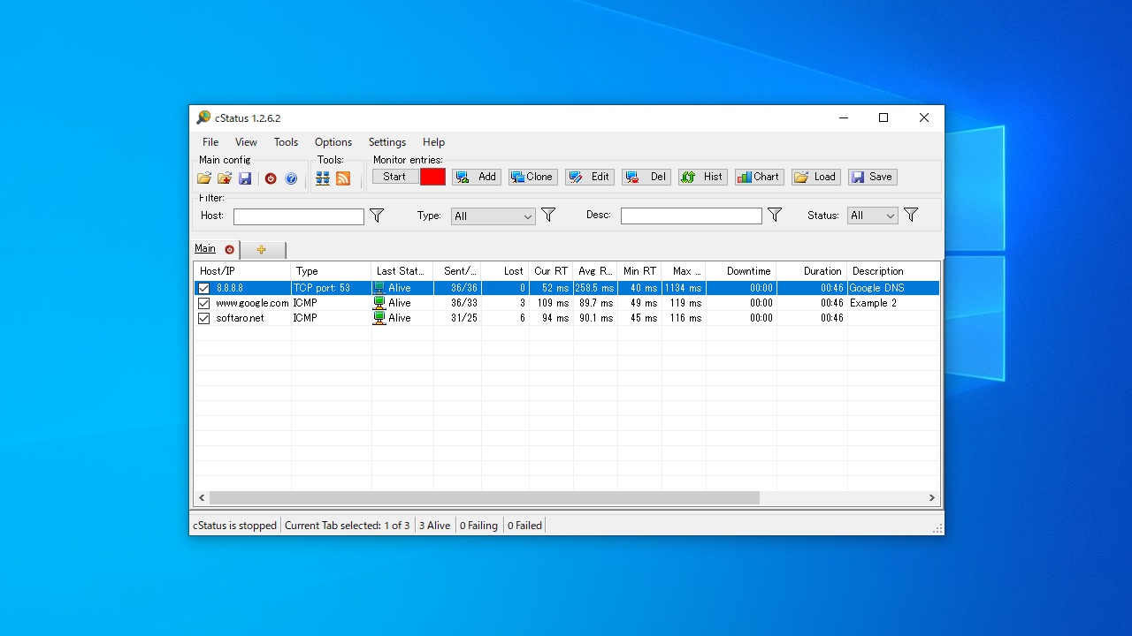
Task: Open the File menu
Action: 210,142
